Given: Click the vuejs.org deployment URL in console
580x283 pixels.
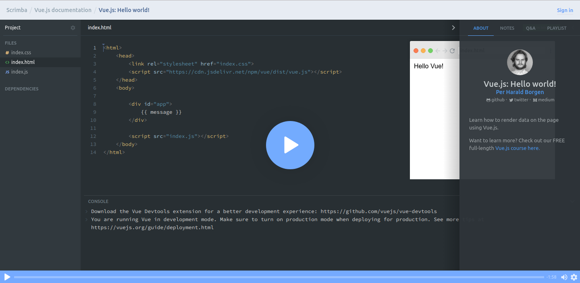Looking at the screenshot, I should click(x=152, y=228).
